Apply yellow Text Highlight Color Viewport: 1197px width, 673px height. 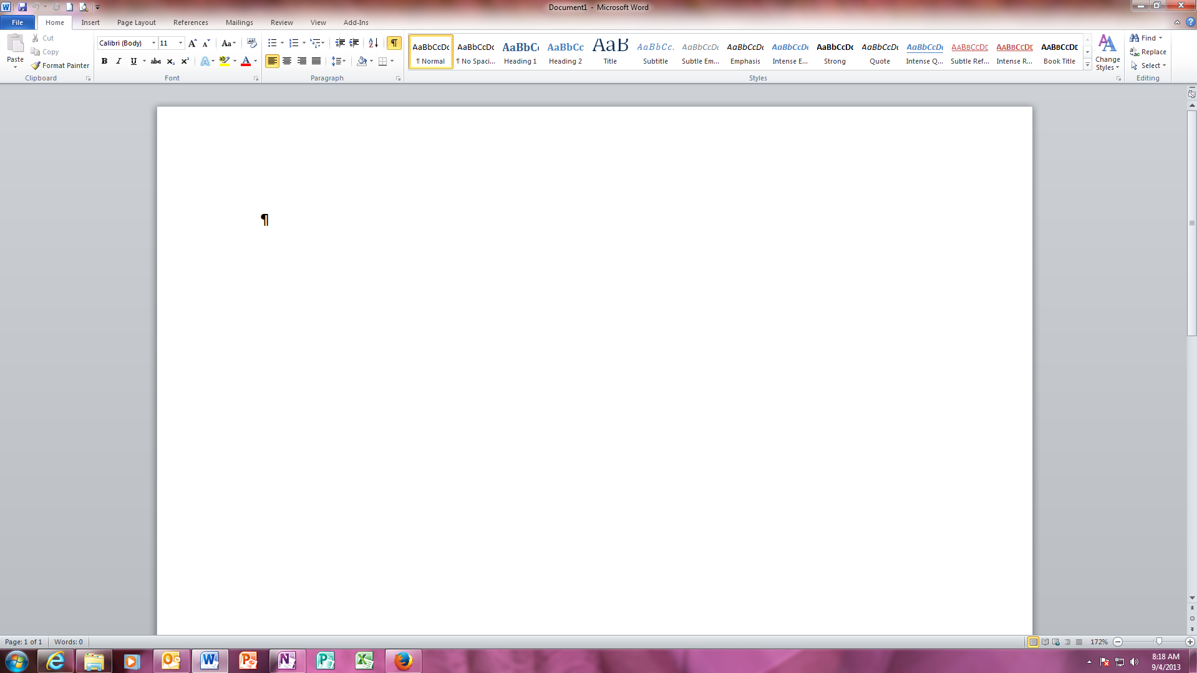[x=224, y=61]
